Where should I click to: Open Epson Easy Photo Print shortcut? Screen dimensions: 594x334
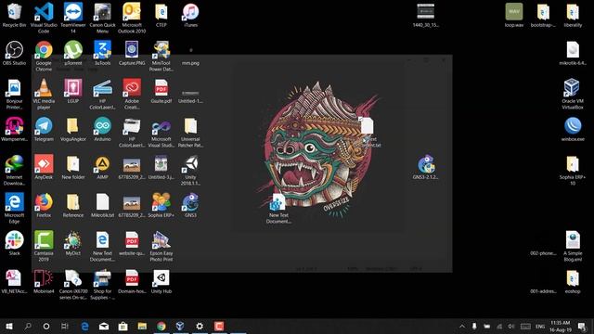tap(161, 246)
